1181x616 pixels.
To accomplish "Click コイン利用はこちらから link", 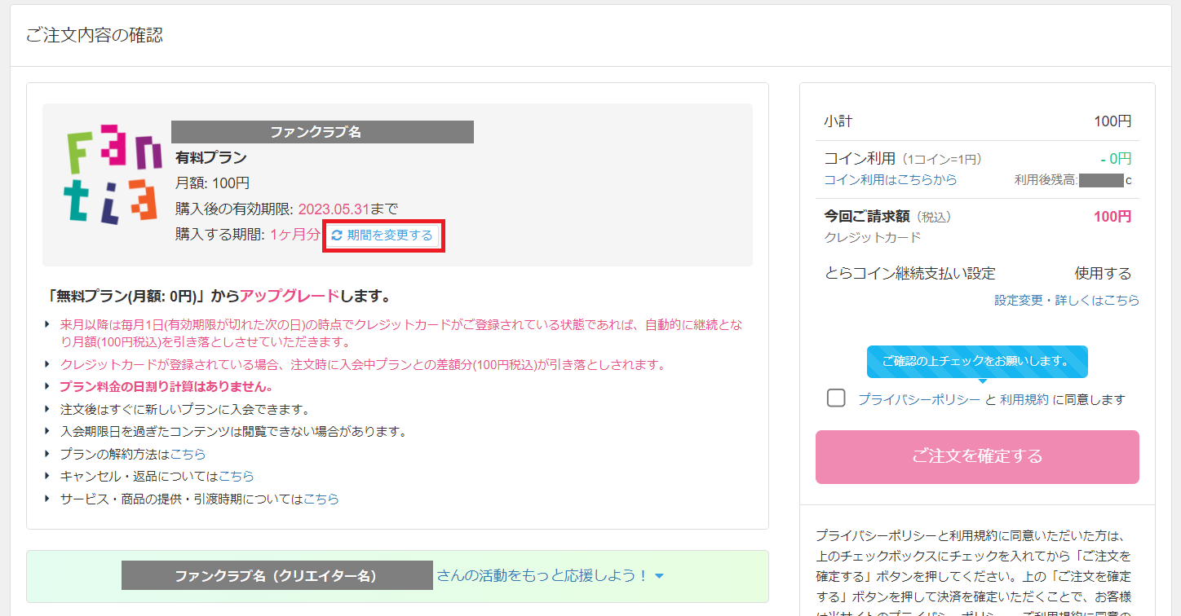I will (x=890, y=179).
